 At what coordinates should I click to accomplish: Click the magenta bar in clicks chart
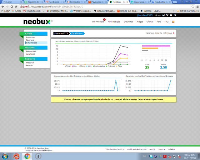click(156, 46)
